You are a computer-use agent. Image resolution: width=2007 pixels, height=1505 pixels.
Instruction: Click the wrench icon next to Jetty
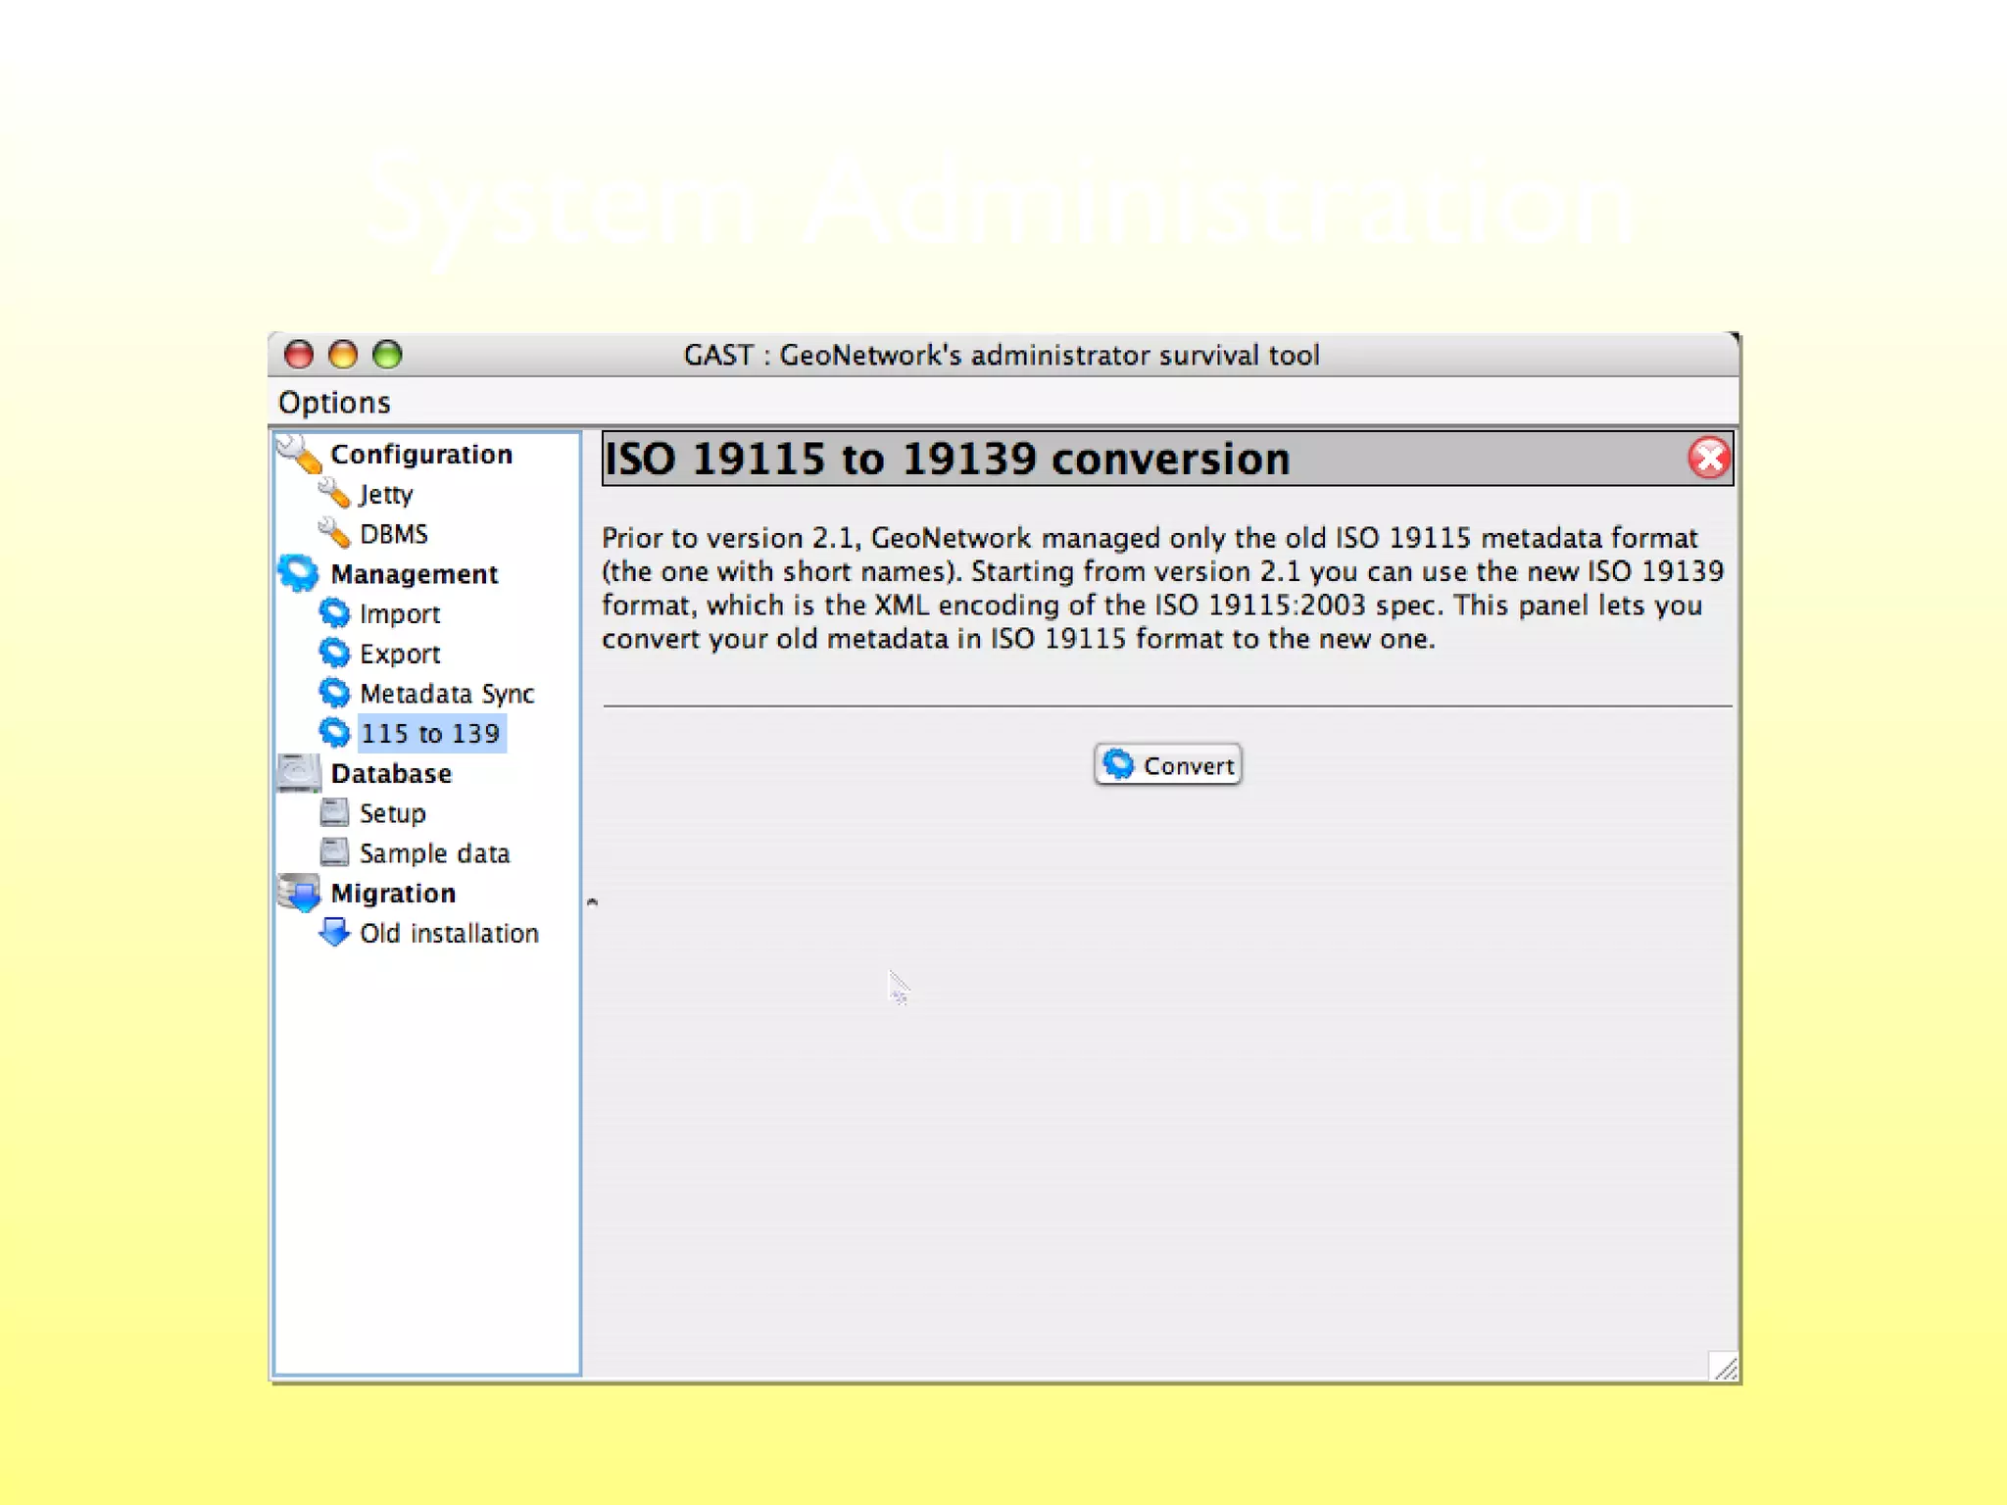334,493
